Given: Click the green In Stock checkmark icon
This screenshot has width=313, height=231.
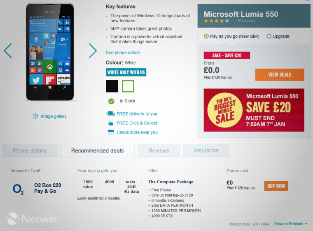Looking at the screenshot, I should (111, 101).
